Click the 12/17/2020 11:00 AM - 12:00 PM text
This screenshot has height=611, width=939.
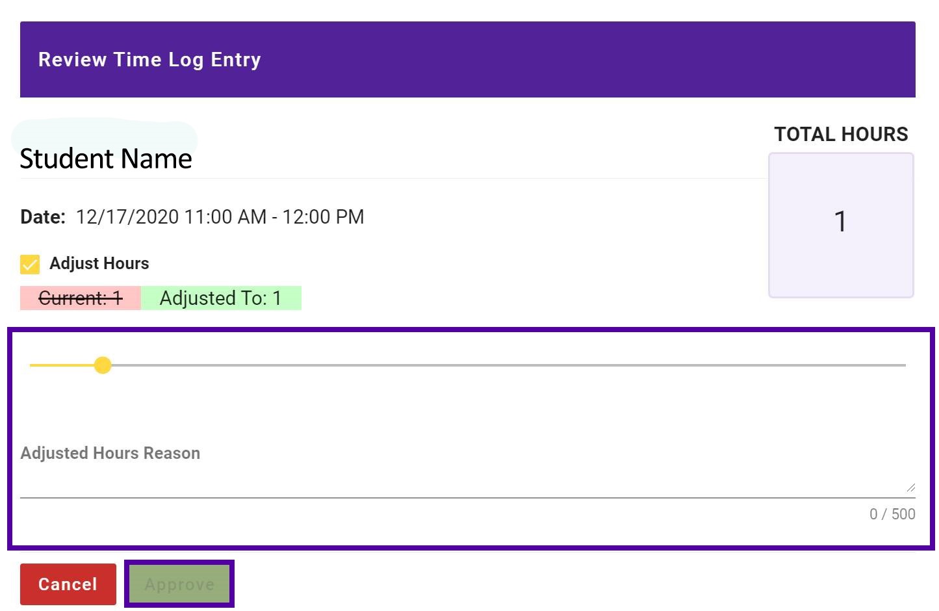click(220, 216)
